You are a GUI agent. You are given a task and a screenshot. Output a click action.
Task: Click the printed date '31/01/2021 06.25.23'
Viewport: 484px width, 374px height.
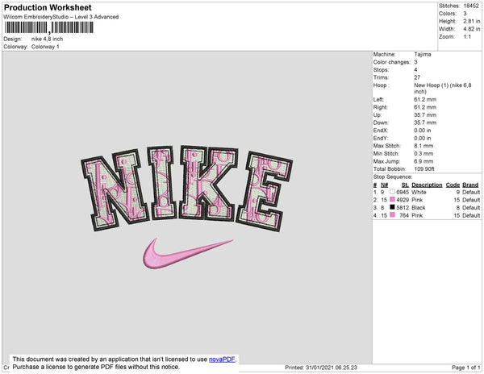coord(332,368)
